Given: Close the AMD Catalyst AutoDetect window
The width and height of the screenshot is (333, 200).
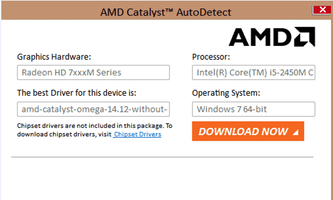Looking at the screenshot, I should click(322, 9).
